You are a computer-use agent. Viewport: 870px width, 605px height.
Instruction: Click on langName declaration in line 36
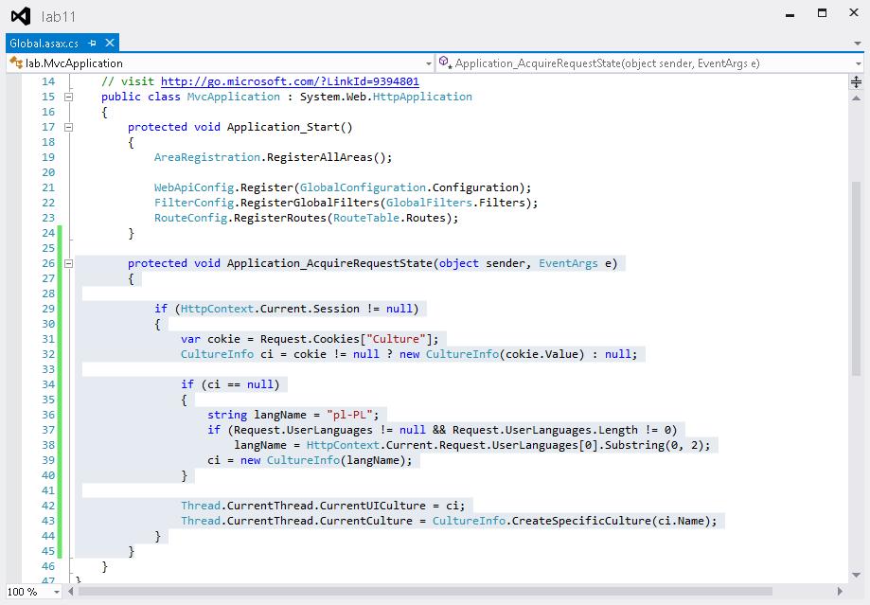coord(280,415)
